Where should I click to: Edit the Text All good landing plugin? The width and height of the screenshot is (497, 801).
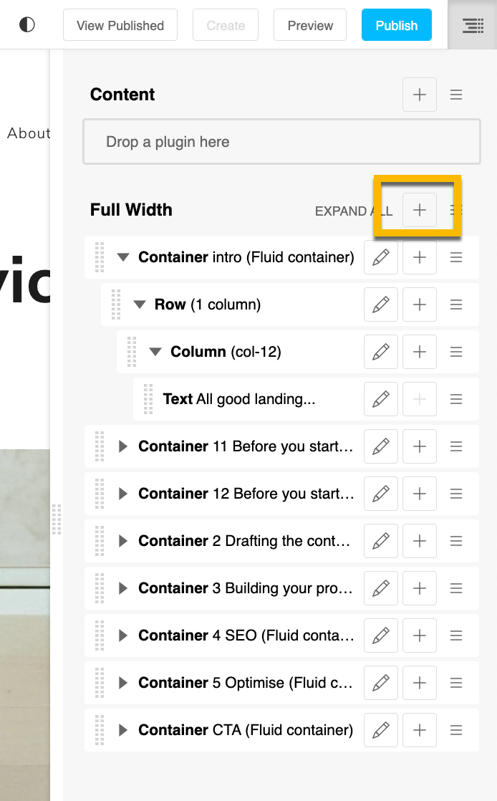coord(381,399)
